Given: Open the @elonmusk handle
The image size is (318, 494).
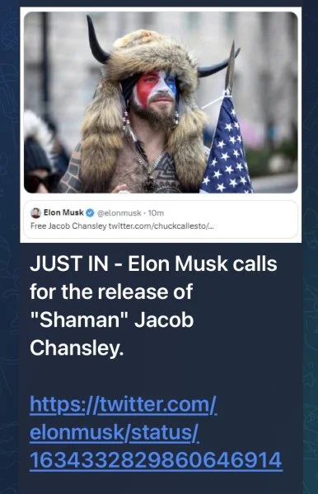Looking at the screenshot, I should pyautogui.click(x=119, y=213).
